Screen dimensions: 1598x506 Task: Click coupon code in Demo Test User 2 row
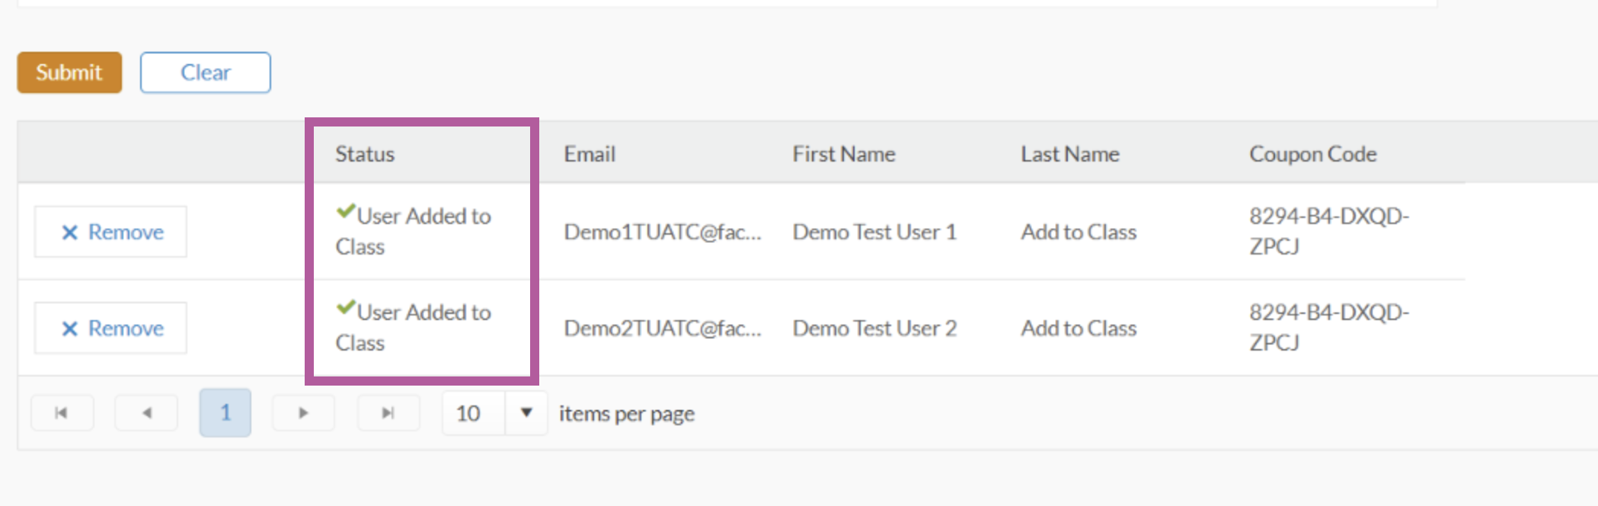[1329, 327]
